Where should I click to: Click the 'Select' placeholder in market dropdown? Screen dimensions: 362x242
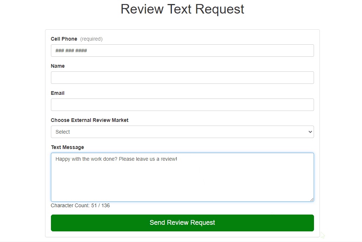click(63, 132)
